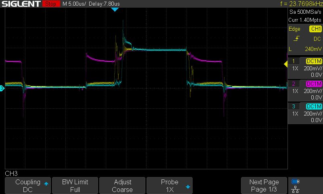The height and width of the screenshot is (194, 323).
Task: Click the M 5.00us timebase readout
Action: pos(74,4)
